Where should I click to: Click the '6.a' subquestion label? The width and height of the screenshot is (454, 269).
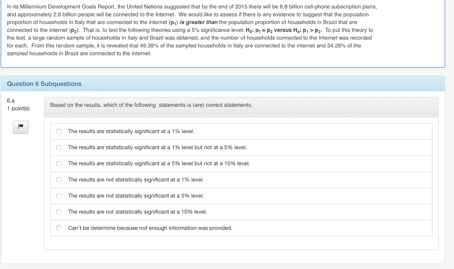(x=11, y=101)
